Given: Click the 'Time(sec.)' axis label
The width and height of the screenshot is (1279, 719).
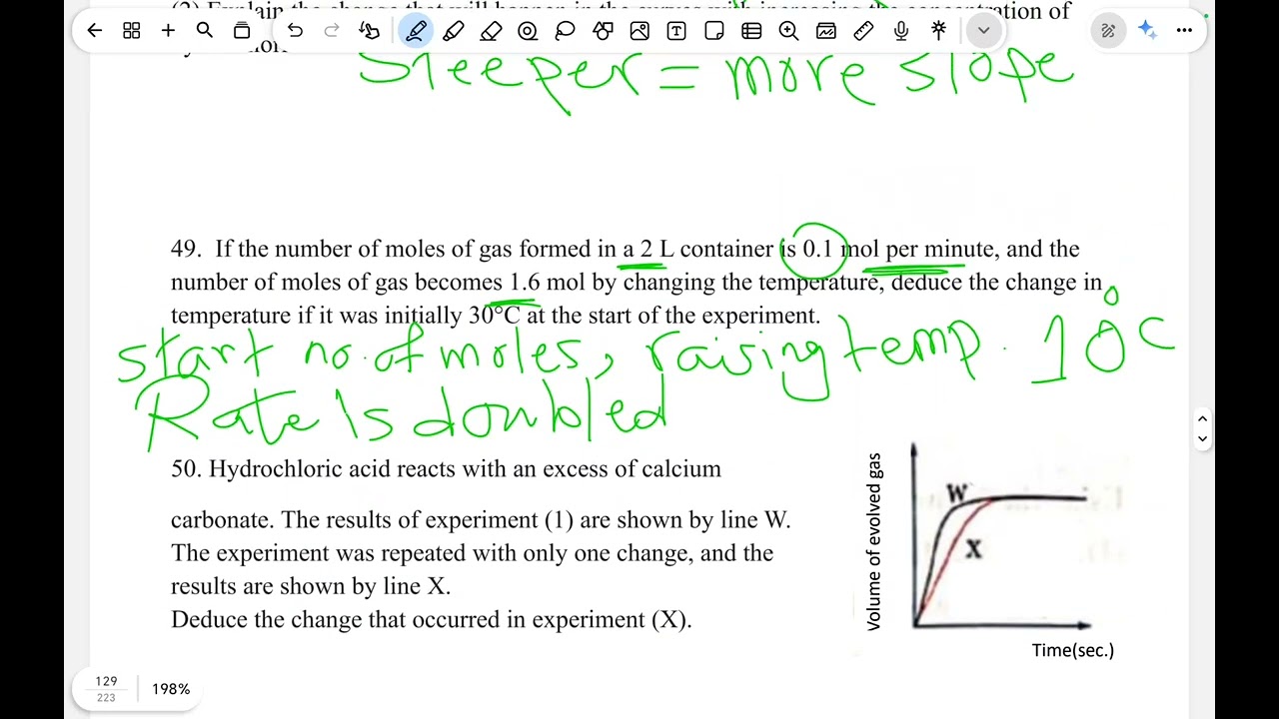Looking at the screenshot, I should (1073, 650).
